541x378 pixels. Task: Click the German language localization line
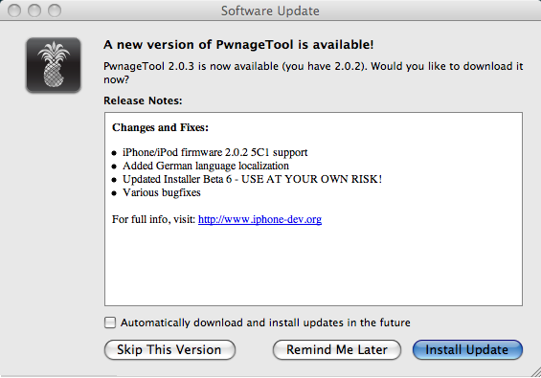click(206, 166)
